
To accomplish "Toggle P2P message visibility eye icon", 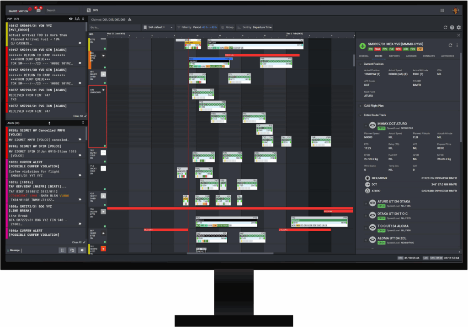I will coord(71,19).
